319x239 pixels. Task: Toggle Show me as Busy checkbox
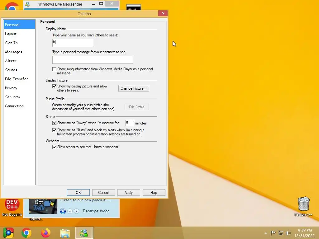click(54, 130)
